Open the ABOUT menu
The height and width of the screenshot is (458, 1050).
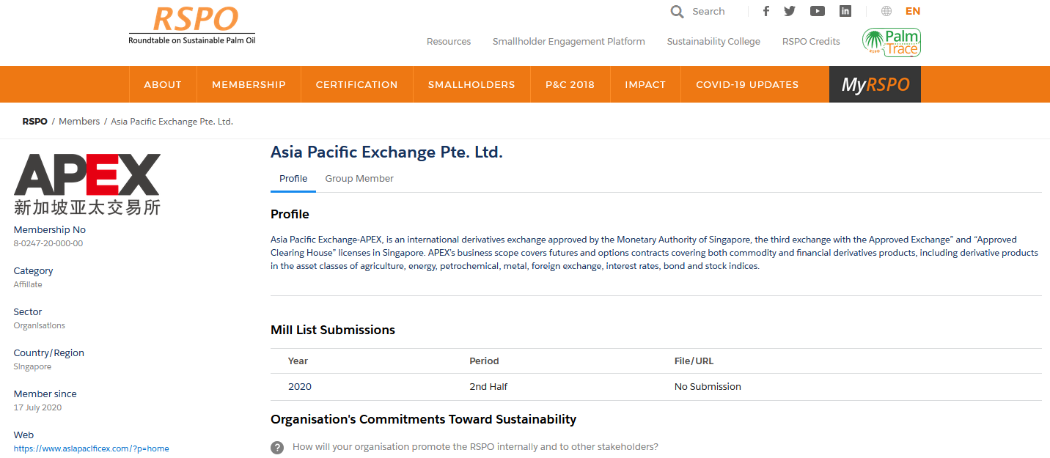pyautogui.click(x=163, y=84)
